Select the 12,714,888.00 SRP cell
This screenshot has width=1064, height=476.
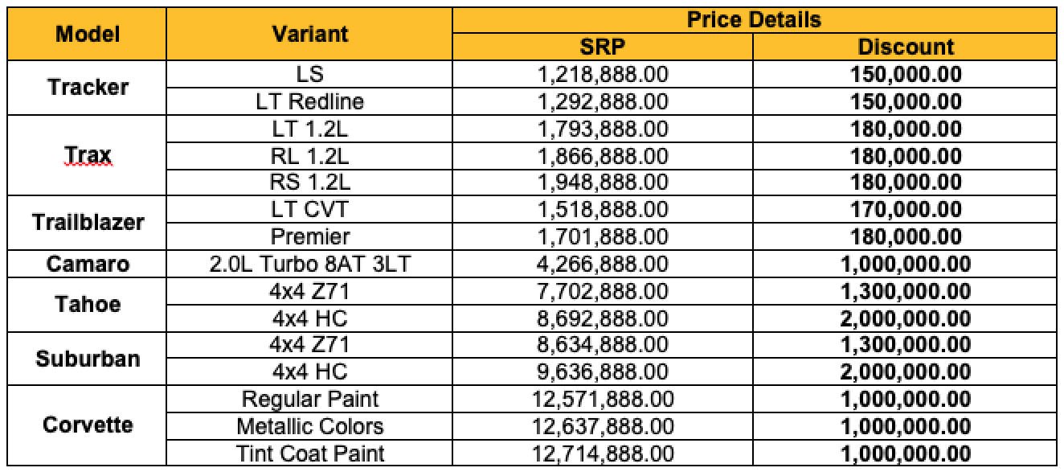[602, 453]
